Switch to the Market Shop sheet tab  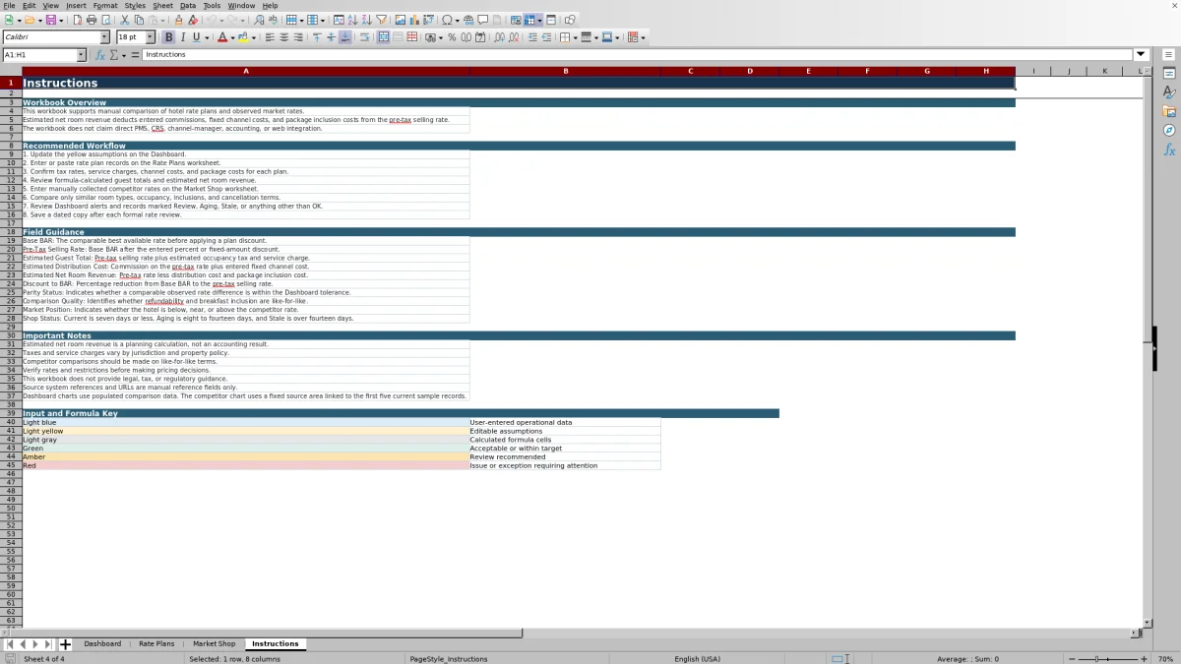click(x=214, y=644)
